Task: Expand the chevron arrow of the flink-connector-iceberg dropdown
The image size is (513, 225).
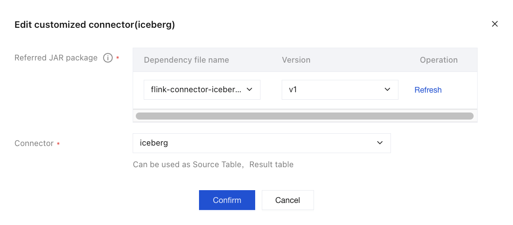Action: coord(249,90)
